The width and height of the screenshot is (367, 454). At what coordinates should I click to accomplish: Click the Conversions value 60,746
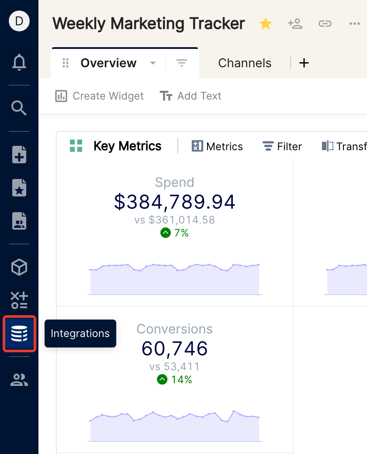(174, 348)
